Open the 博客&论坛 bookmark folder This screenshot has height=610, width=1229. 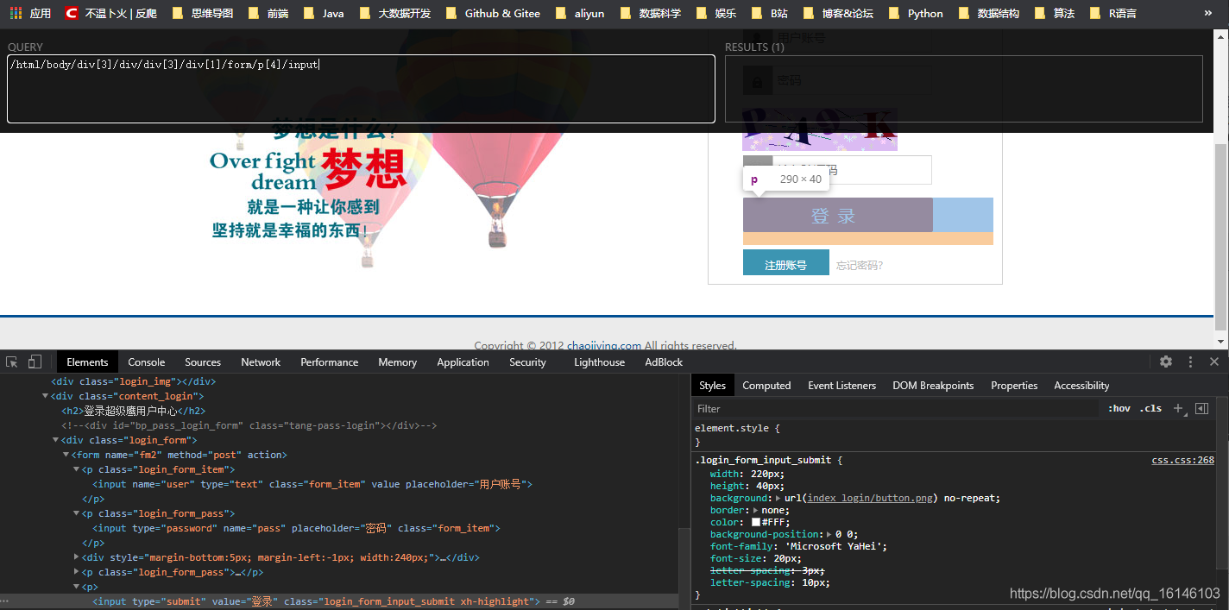[838, 14]
